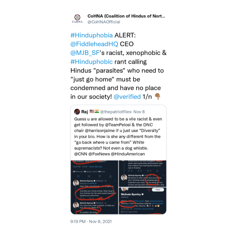Open the @MJB_SF mention
The height and width of the screenshot is (237, 237).
[x=85, y=53]
